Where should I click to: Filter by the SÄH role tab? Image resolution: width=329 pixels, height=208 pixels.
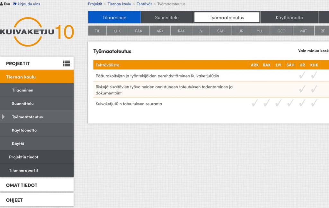pyautogui.click(x=221, y=31)
